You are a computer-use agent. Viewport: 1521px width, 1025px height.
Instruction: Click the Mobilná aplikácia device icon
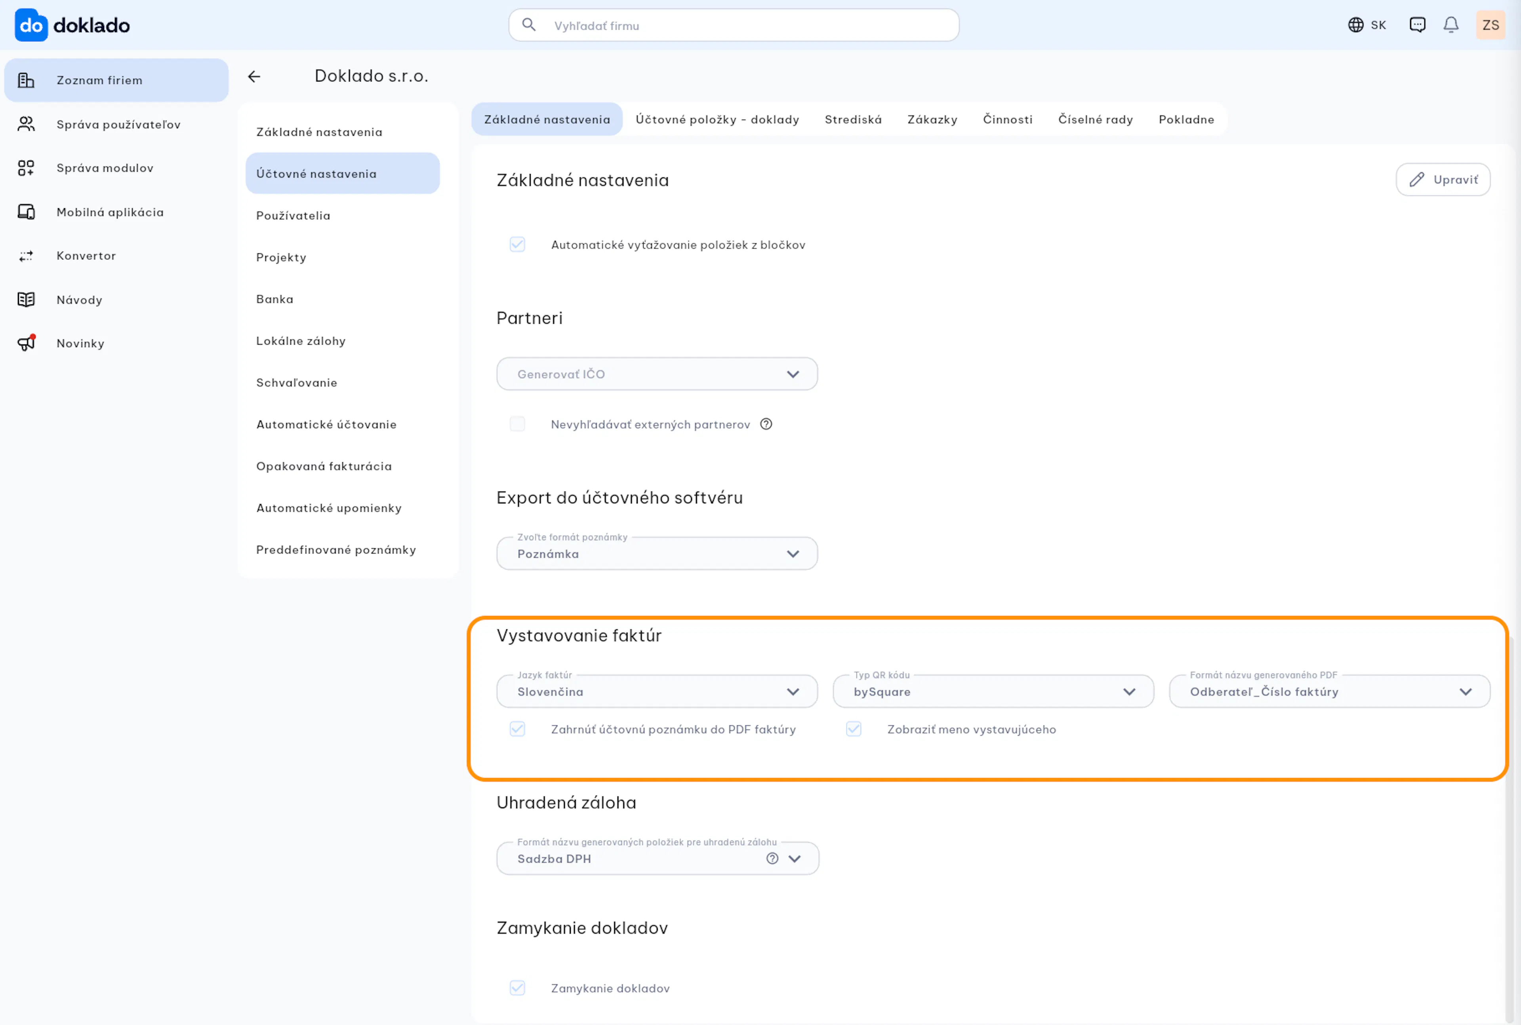26,212
